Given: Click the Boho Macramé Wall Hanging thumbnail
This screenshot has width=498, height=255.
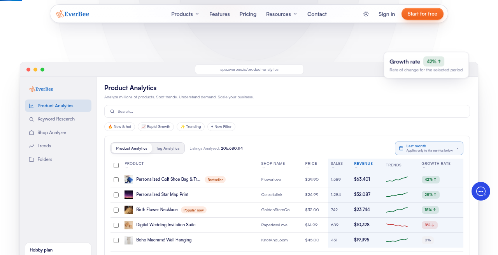Looking at the screenshot, I should [x=129, y=240].
